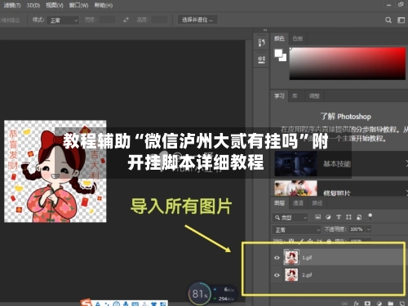
Task: Swap width and height arrows icon
Action: 126,20
